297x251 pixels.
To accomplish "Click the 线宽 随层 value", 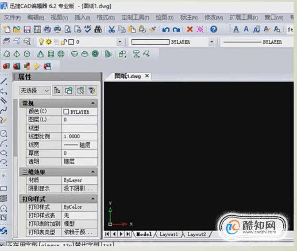I will coord(79,145).
